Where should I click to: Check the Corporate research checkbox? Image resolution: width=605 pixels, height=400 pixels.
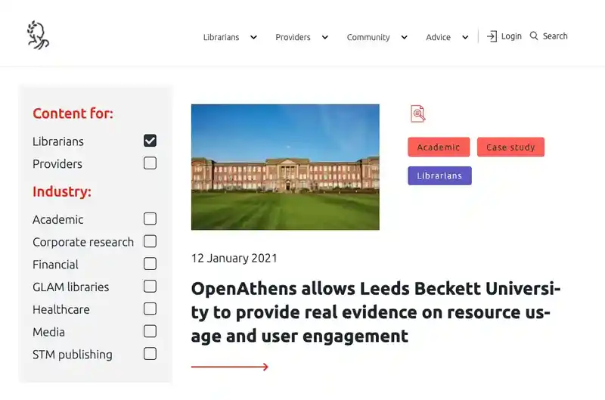(150, 241)
